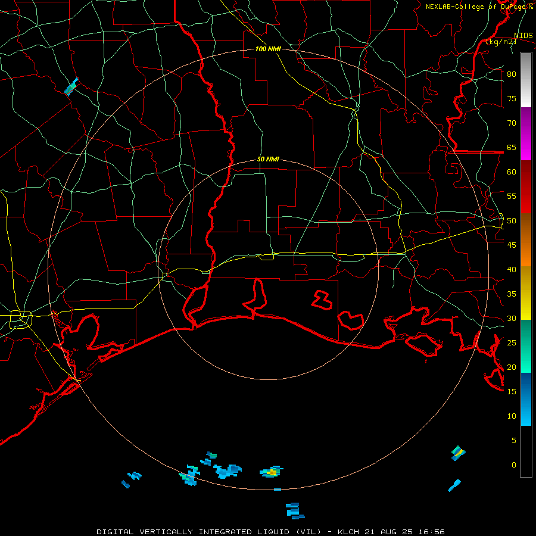Screen dimensions: 536x536
Task: Click the (kg/m2) units label
Action: pyautogui.click(x=501, y=42)
